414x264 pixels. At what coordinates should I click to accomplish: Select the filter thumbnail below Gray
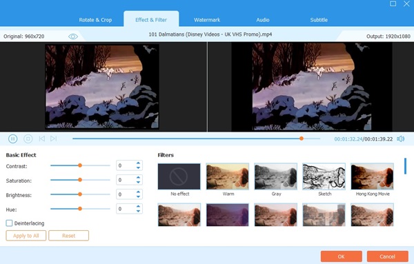pyautogui.click(x=275, y=214)
